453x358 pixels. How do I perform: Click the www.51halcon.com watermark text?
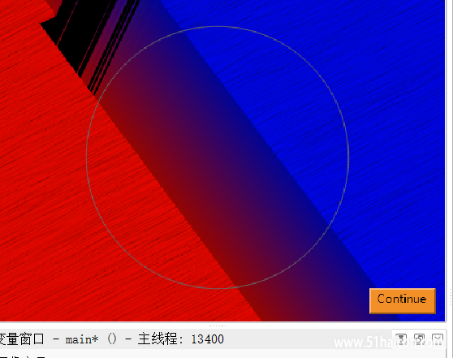coord(388,343)
